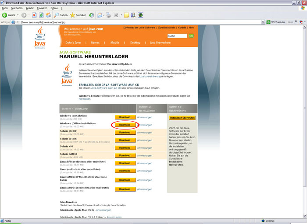This screenshot has height=224, width=307.
Task: Go to the Home page icon
Action: [48, 15]
